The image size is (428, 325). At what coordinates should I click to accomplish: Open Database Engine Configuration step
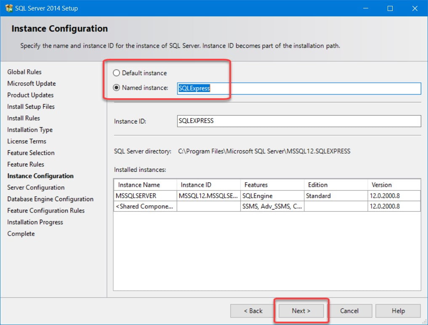50,199
